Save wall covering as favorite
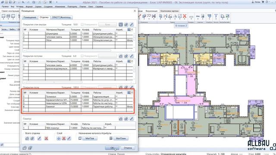The height and width of the screenshot is (155, 276). coord(126,25)
